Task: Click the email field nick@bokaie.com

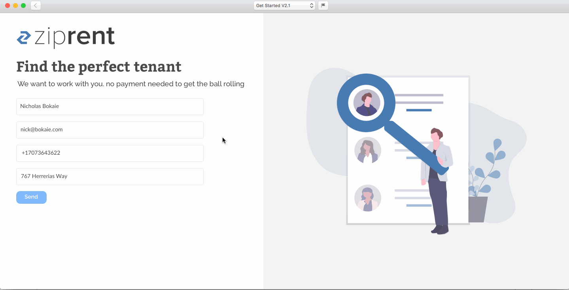Action: [x=110, y=130]
